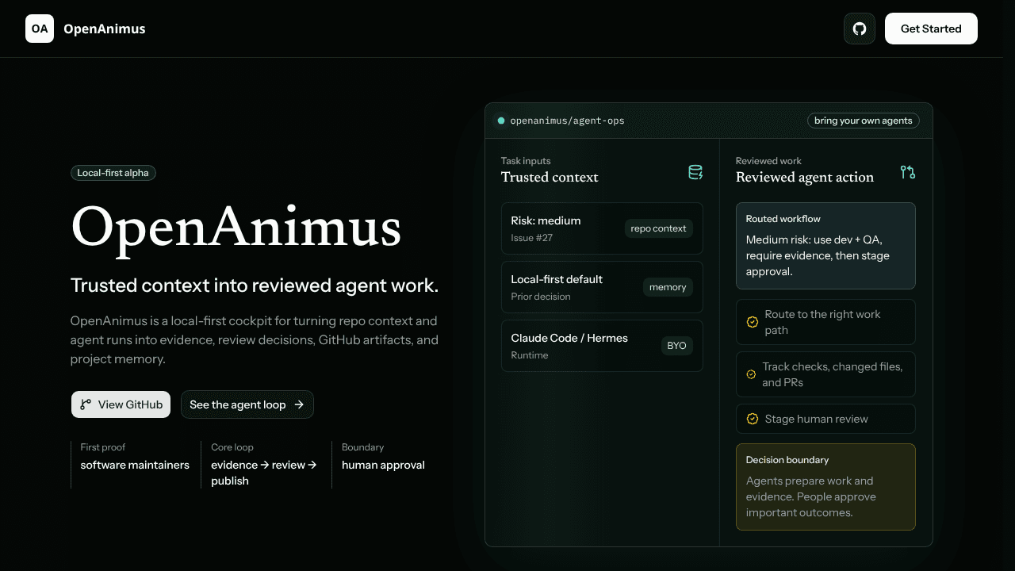This screenshot has width=1015, height=571.
Task: Select the Claude Code / Hermes card
Action: [602, 346]
